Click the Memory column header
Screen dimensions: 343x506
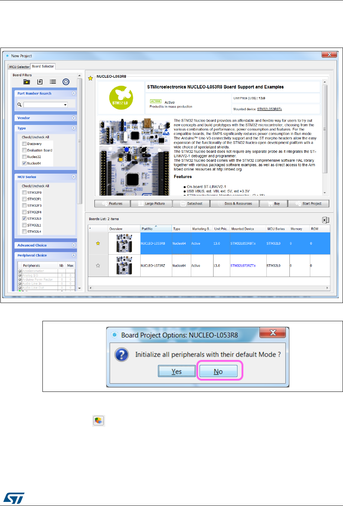(299, 229)
